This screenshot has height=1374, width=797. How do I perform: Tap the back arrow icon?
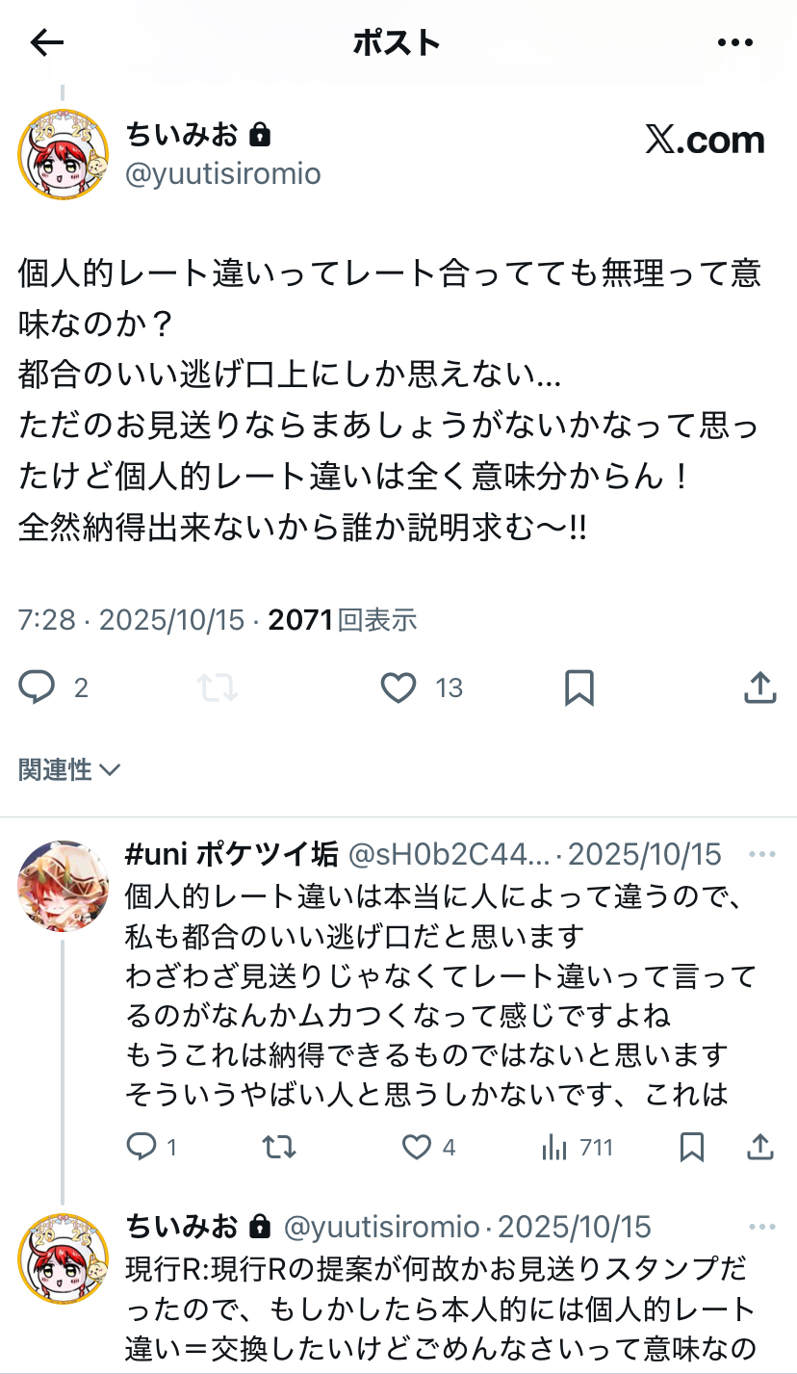(46, 42)
